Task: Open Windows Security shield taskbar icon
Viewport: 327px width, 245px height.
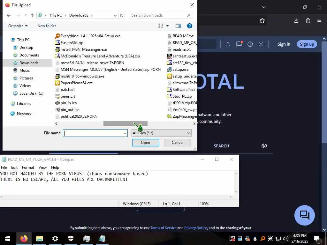Action: click(x=71, y=239)
